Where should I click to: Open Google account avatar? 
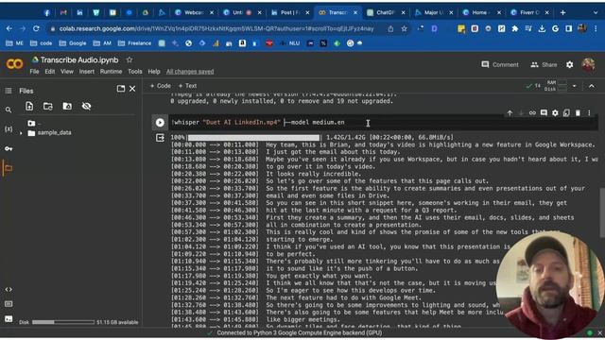[x=588, y=64]
